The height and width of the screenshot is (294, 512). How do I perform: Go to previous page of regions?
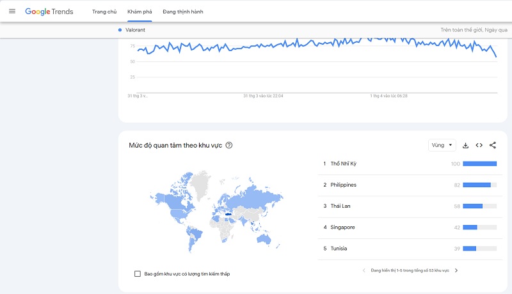[364, 270]
